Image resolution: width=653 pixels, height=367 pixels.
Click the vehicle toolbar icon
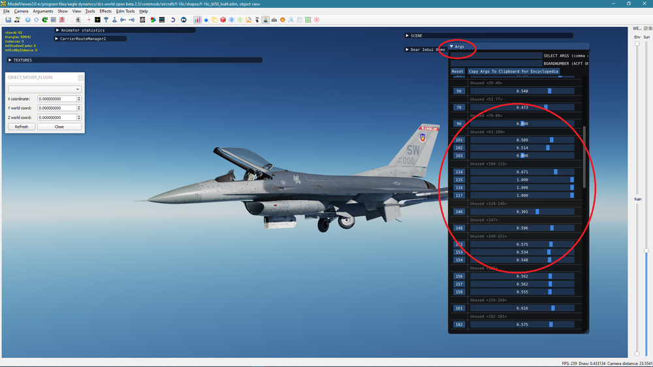274,20
